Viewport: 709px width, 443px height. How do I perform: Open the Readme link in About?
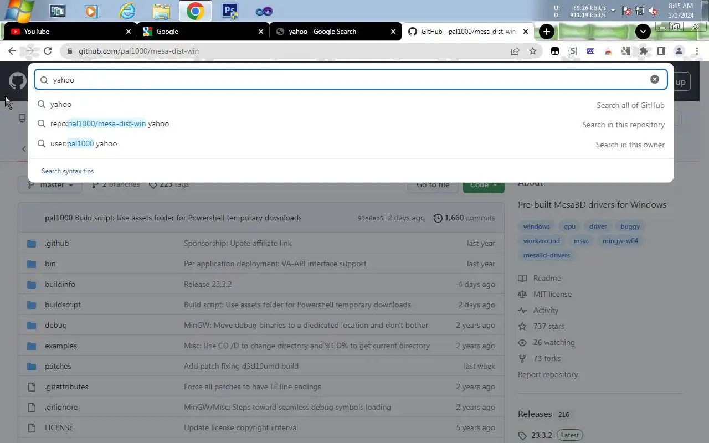coord(540,278)
